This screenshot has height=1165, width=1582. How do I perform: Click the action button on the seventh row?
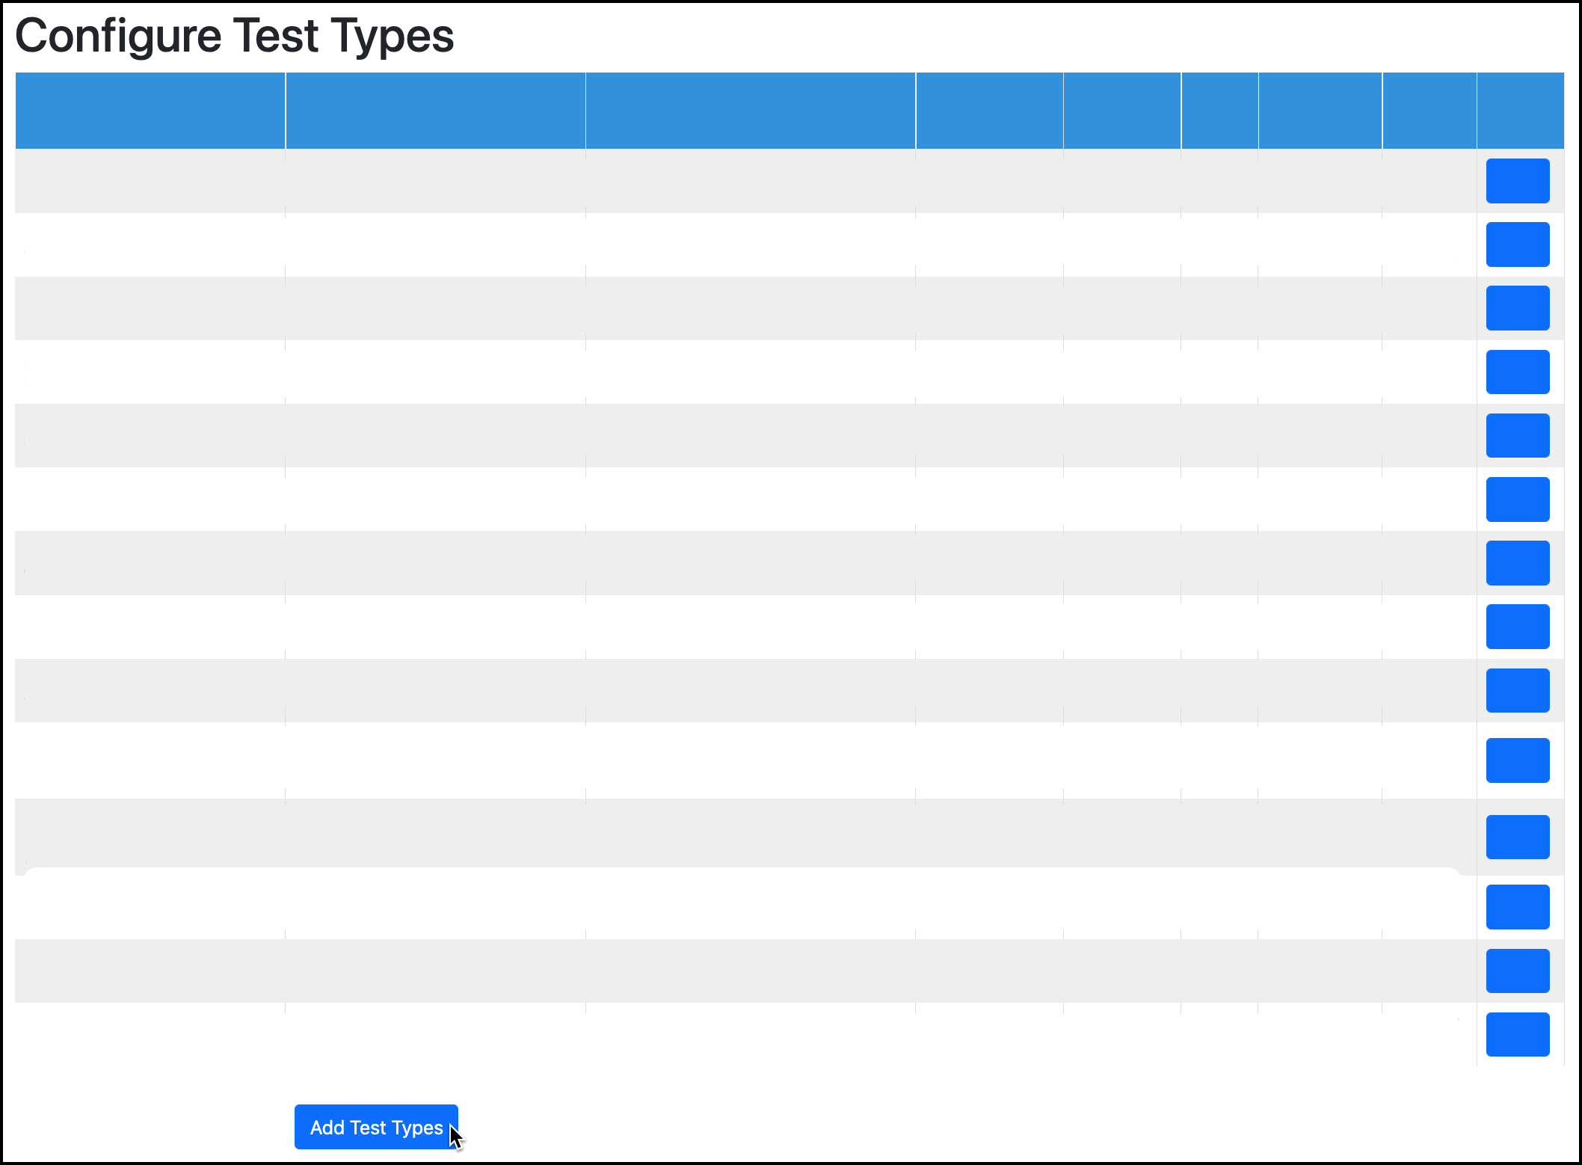pos(1518,563)
